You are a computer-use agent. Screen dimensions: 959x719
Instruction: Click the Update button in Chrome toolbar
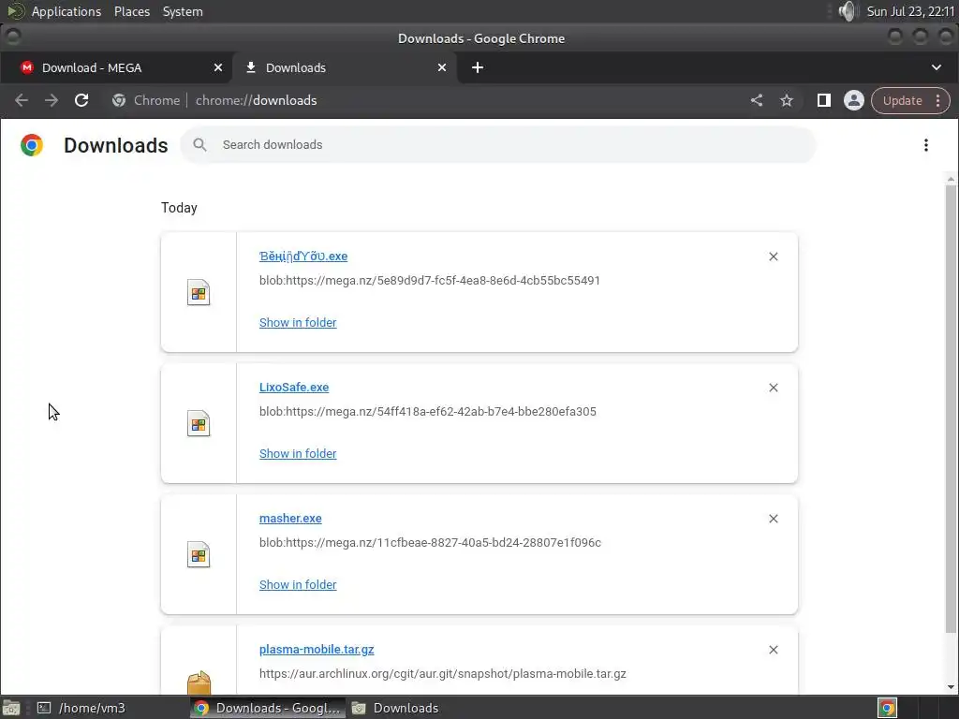click(903, 100)
